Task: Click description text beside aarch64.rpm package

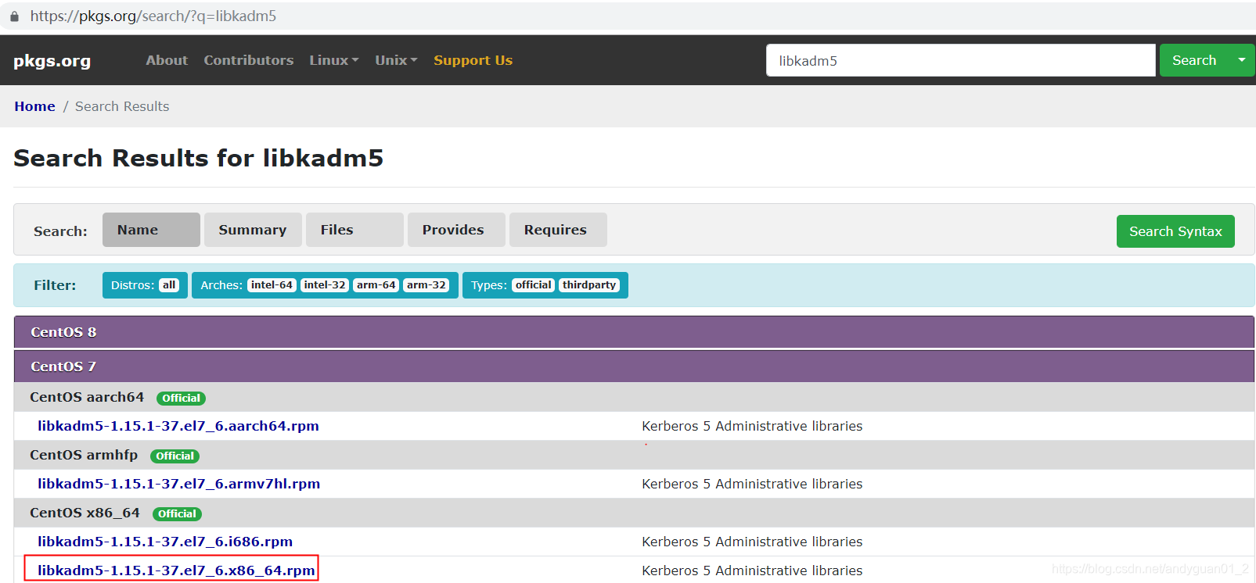Action: 752,426
